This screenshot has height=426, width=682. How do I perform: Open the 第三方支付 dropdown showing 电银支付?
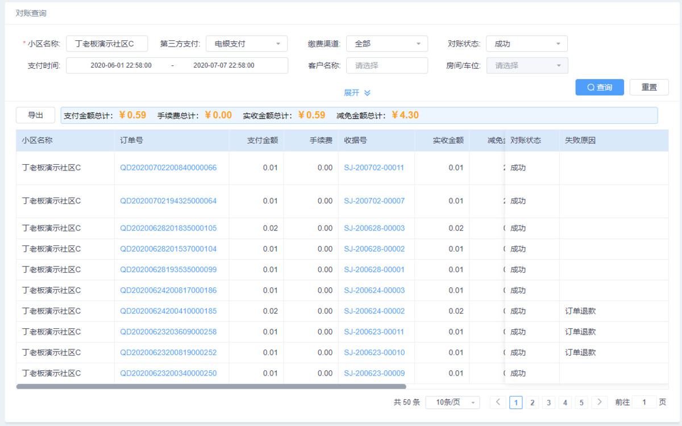(x=247, y=44)
